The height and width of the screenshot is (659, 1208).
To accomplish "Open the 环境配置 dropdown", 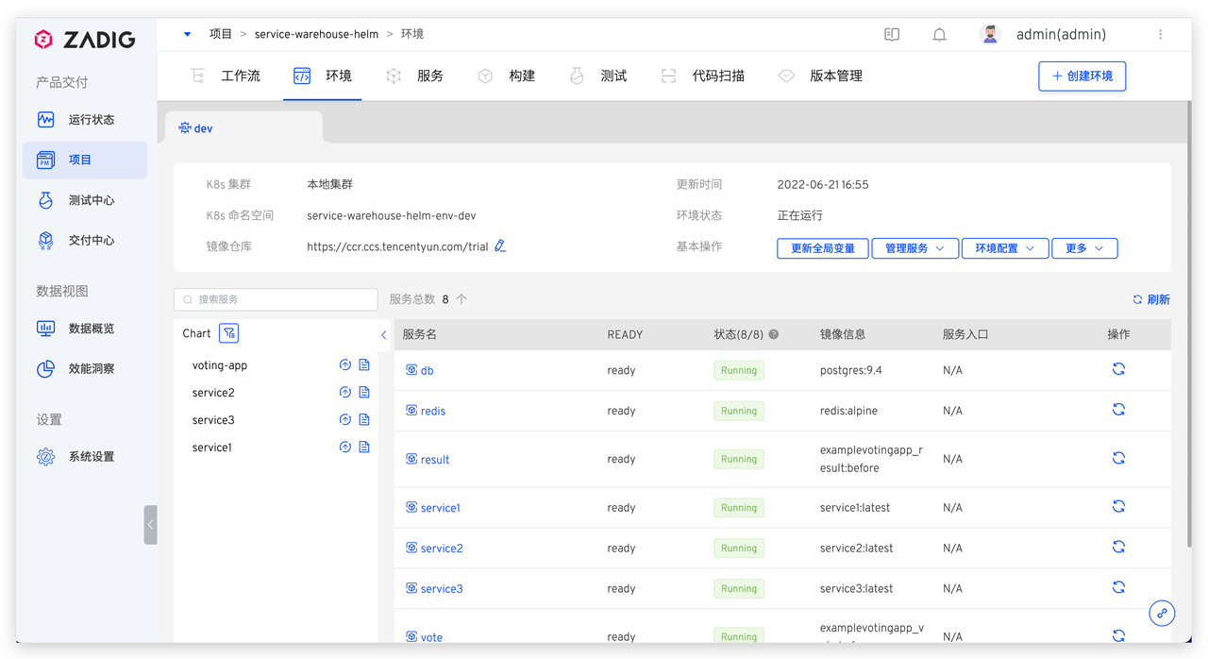I will coord(1004,248).
